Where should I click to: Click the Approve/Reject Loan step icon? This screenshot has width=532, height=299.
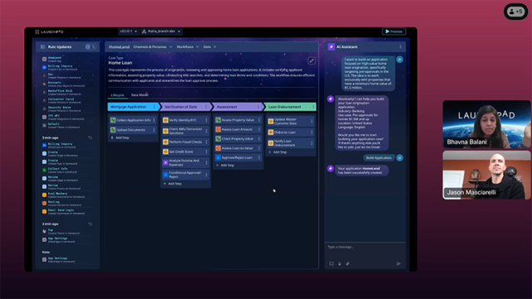218,158
